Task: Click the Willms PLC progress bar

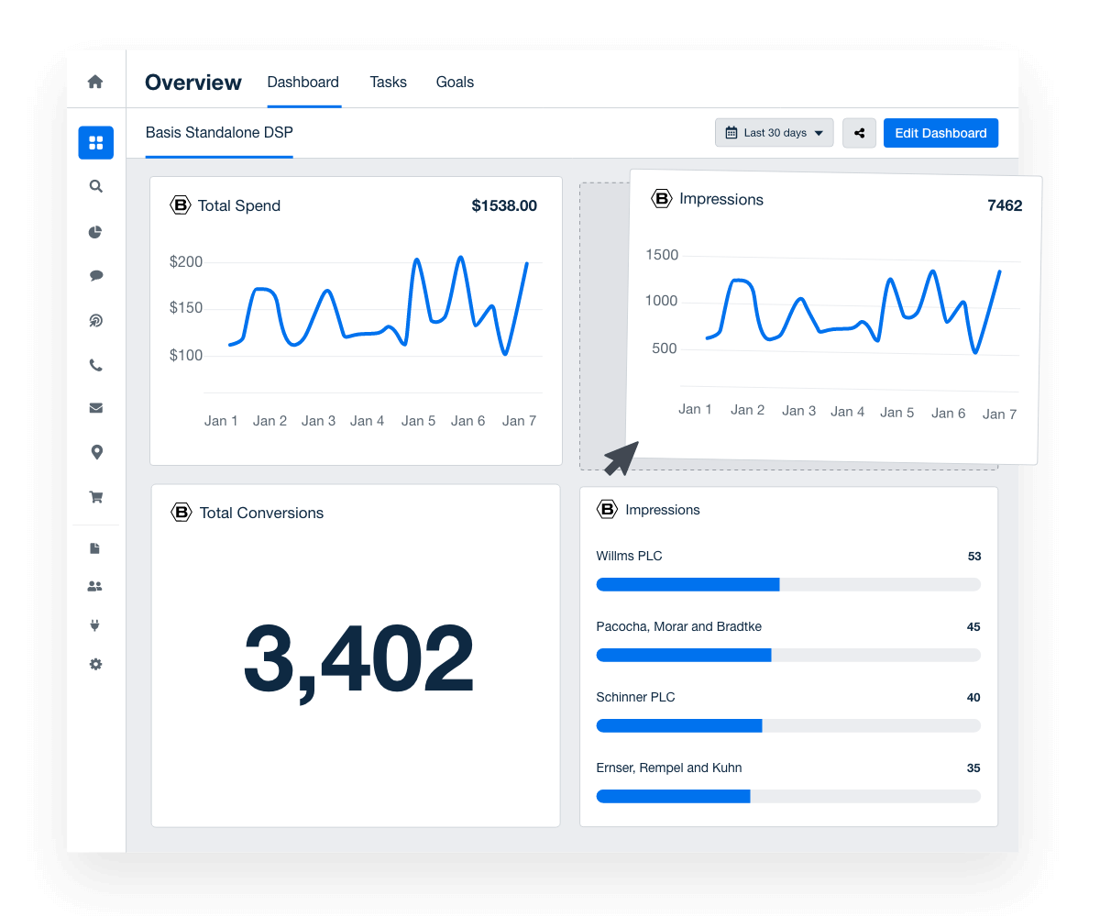Action: pos(788,584)
